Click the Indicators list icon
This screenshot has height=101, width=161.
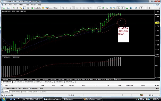tap(126, 8)
